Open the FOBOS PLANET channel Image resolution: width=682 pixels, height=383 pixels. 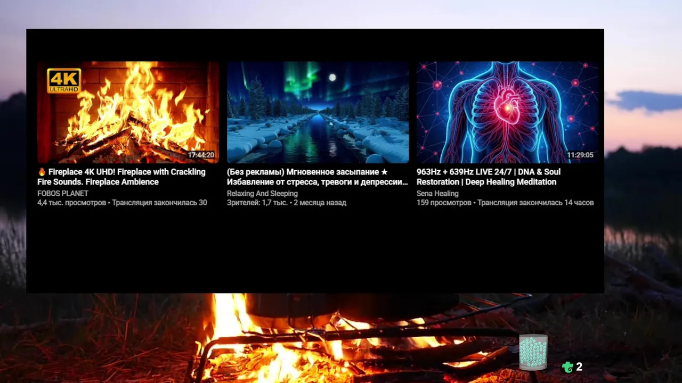point(63,194)
